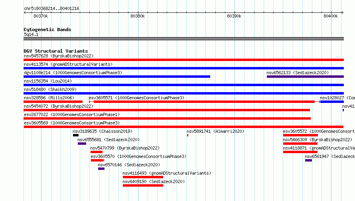Click the DGV Structural Variants track title
The image size is (355, 201).
[56, 51]
